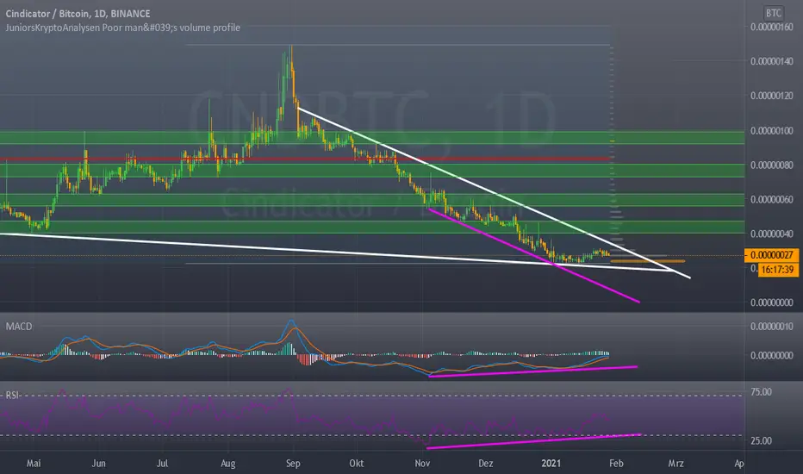Screen dimensions: 803x474
Task: Click the Sep label on time axis
Action: click(293, 464)
